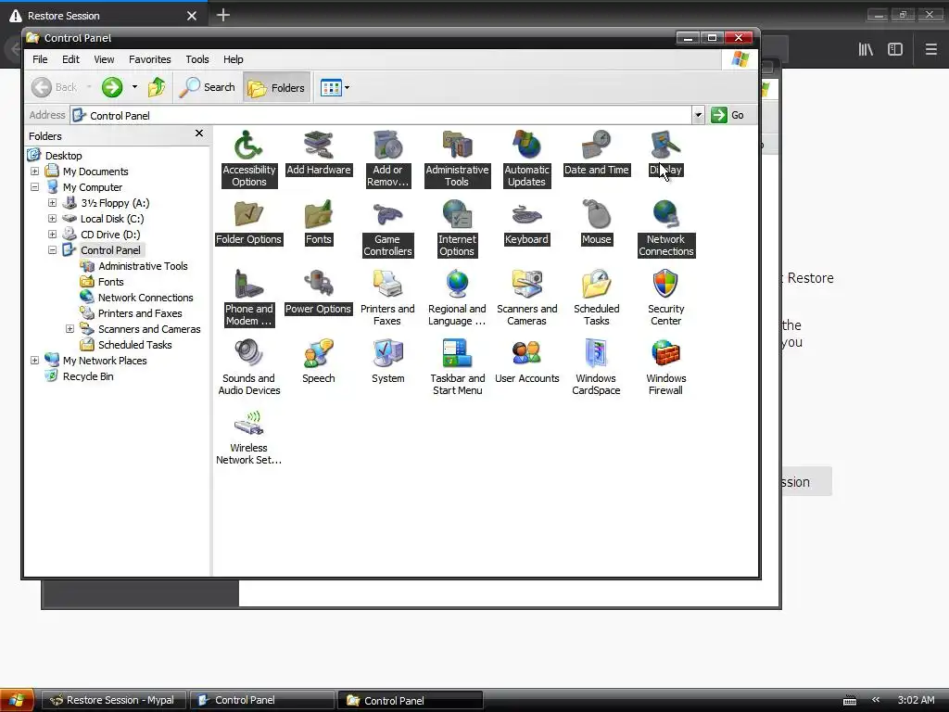Open the Forward history dropdown arrow
The image size is (949, 712).
pyautogui.click(x=134, y=87)
